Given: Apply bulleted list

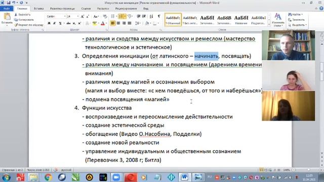Looking at the screenshot, I should [x=113, y=16].
